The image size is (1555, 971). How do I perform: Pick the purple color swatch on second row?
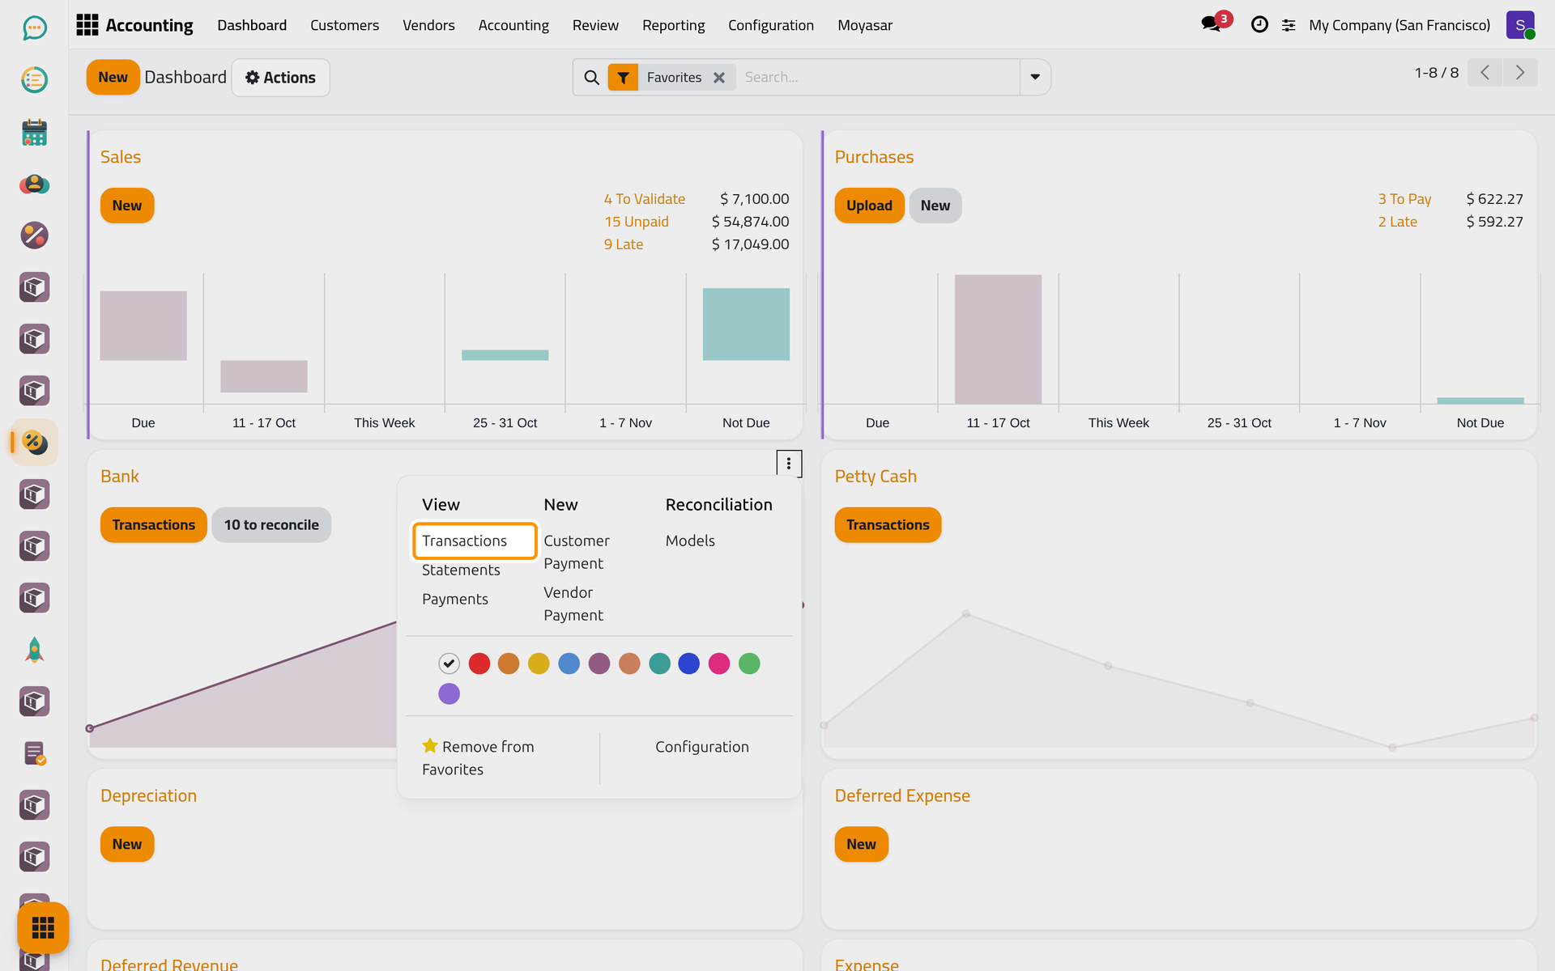point(449,693)
